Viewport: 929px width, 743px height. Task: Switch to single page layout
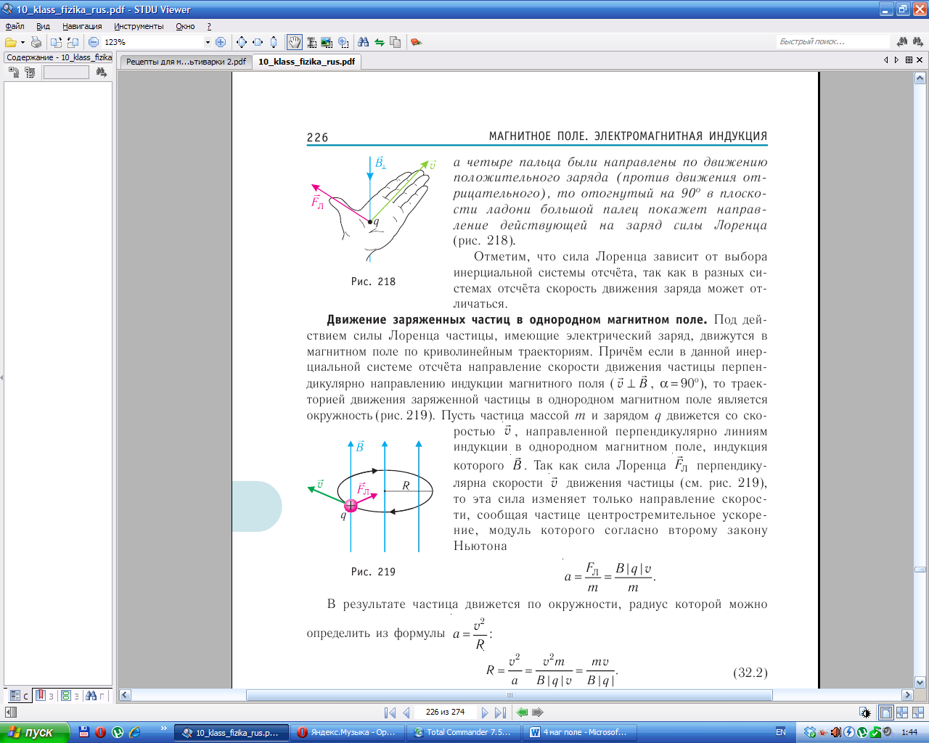pos(885,713)
